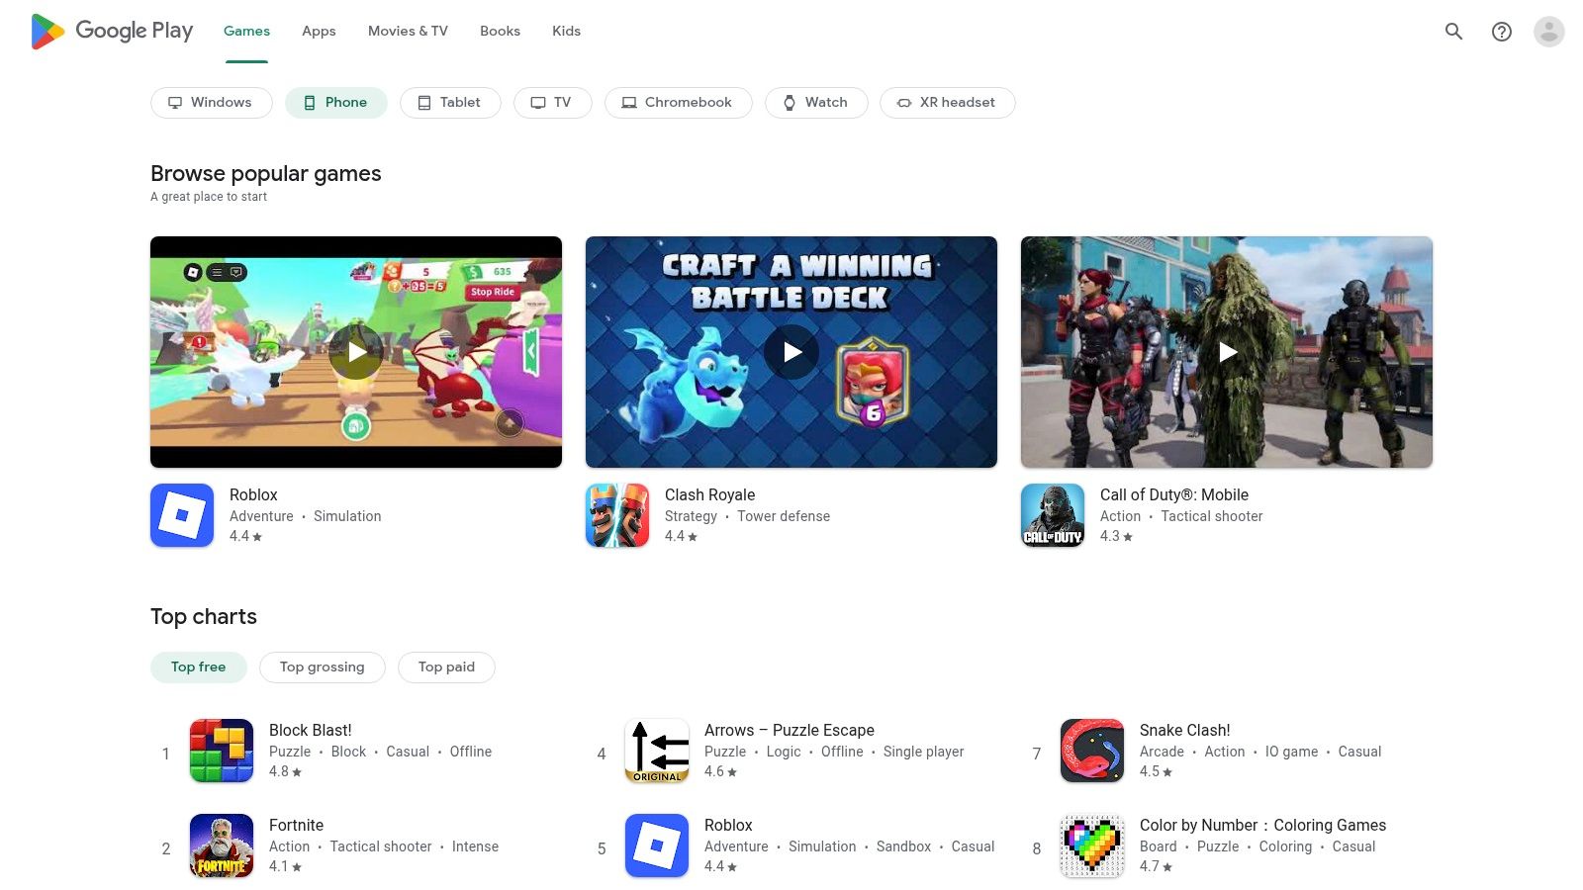The image size is (1583, 890).
Task: Enable the Windows device filter
Action: (x=211, y=102)
